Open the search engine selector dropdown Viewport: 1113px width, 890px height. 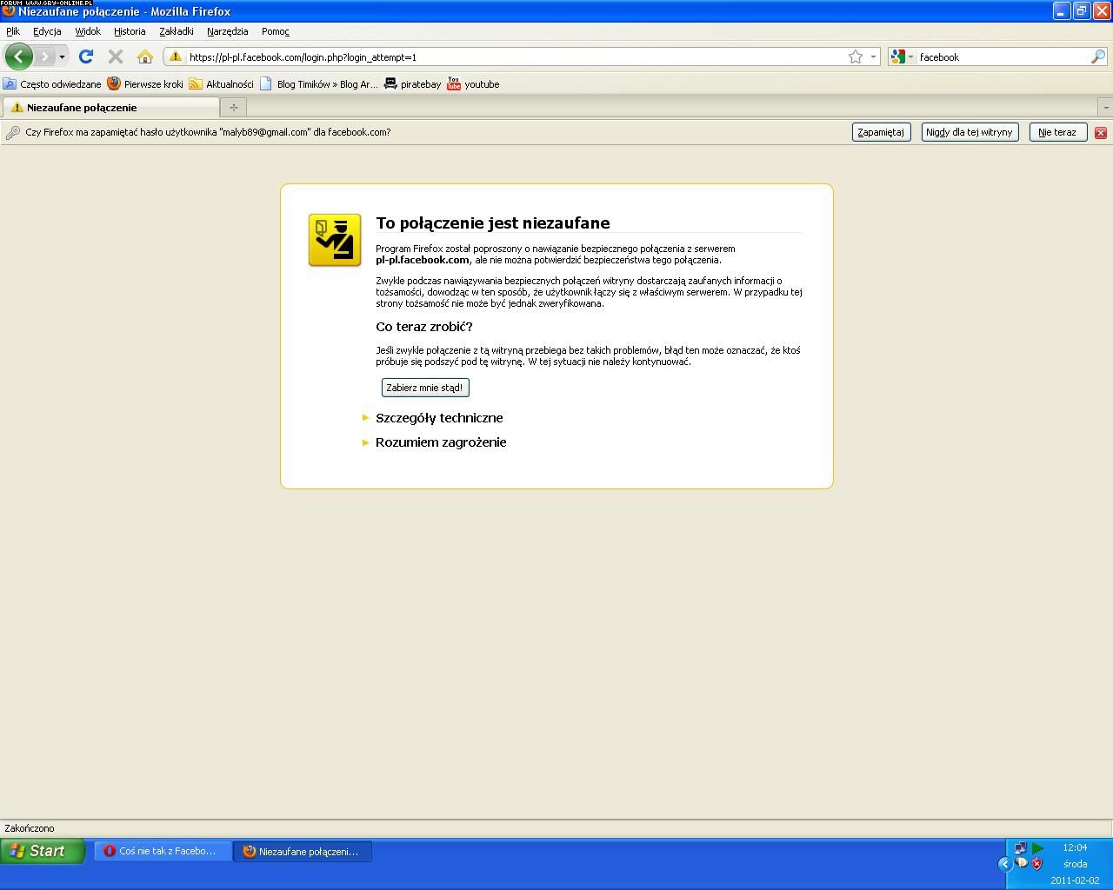(x=902, y=56)
